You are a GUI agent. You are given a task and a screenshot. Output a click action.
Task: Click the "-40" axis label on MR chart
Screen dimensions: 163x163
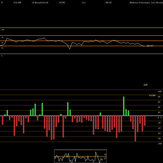click(159, 128)
